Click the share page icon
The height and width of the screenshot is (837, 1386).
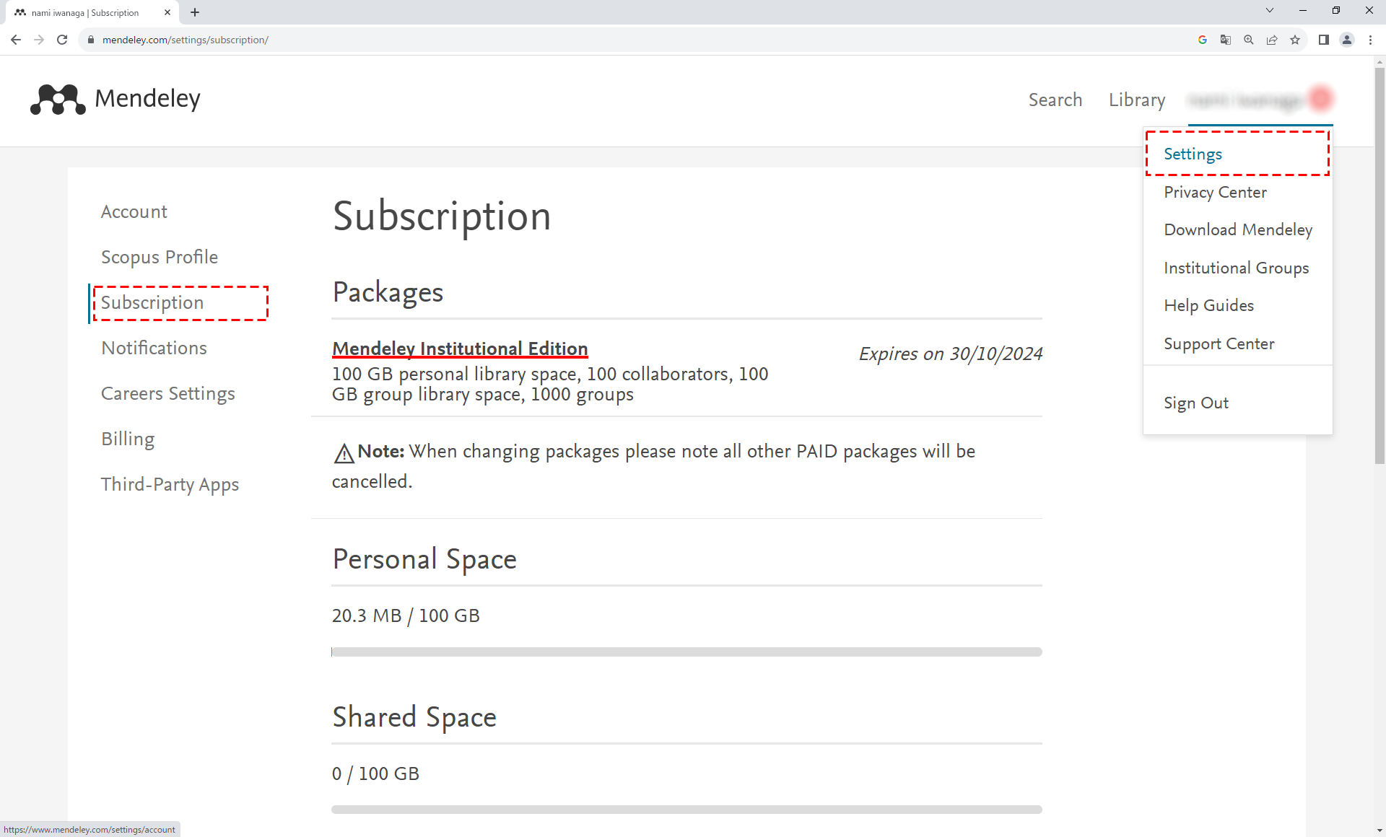click(x=1272, y=40)
